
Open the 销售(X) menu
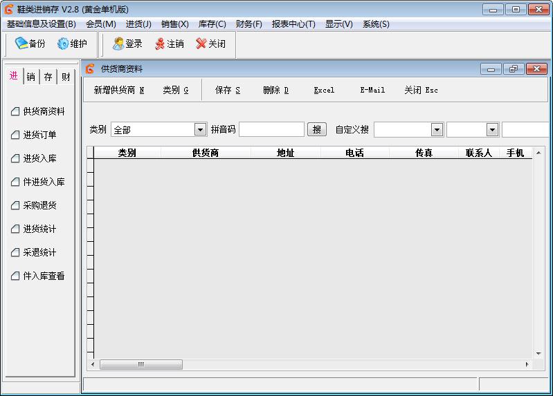pyautogui.click(x=175, y=24)
